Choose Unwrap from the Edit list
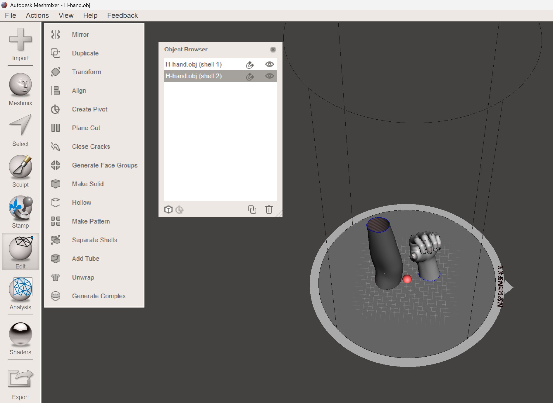553x403 pixels. pos(83,277)
